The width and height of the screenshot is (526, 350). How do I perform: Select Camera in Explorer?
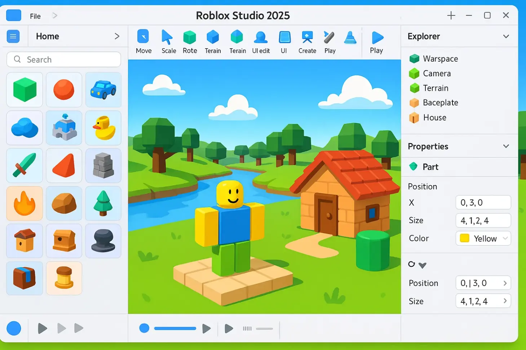(x=430, y=73)
